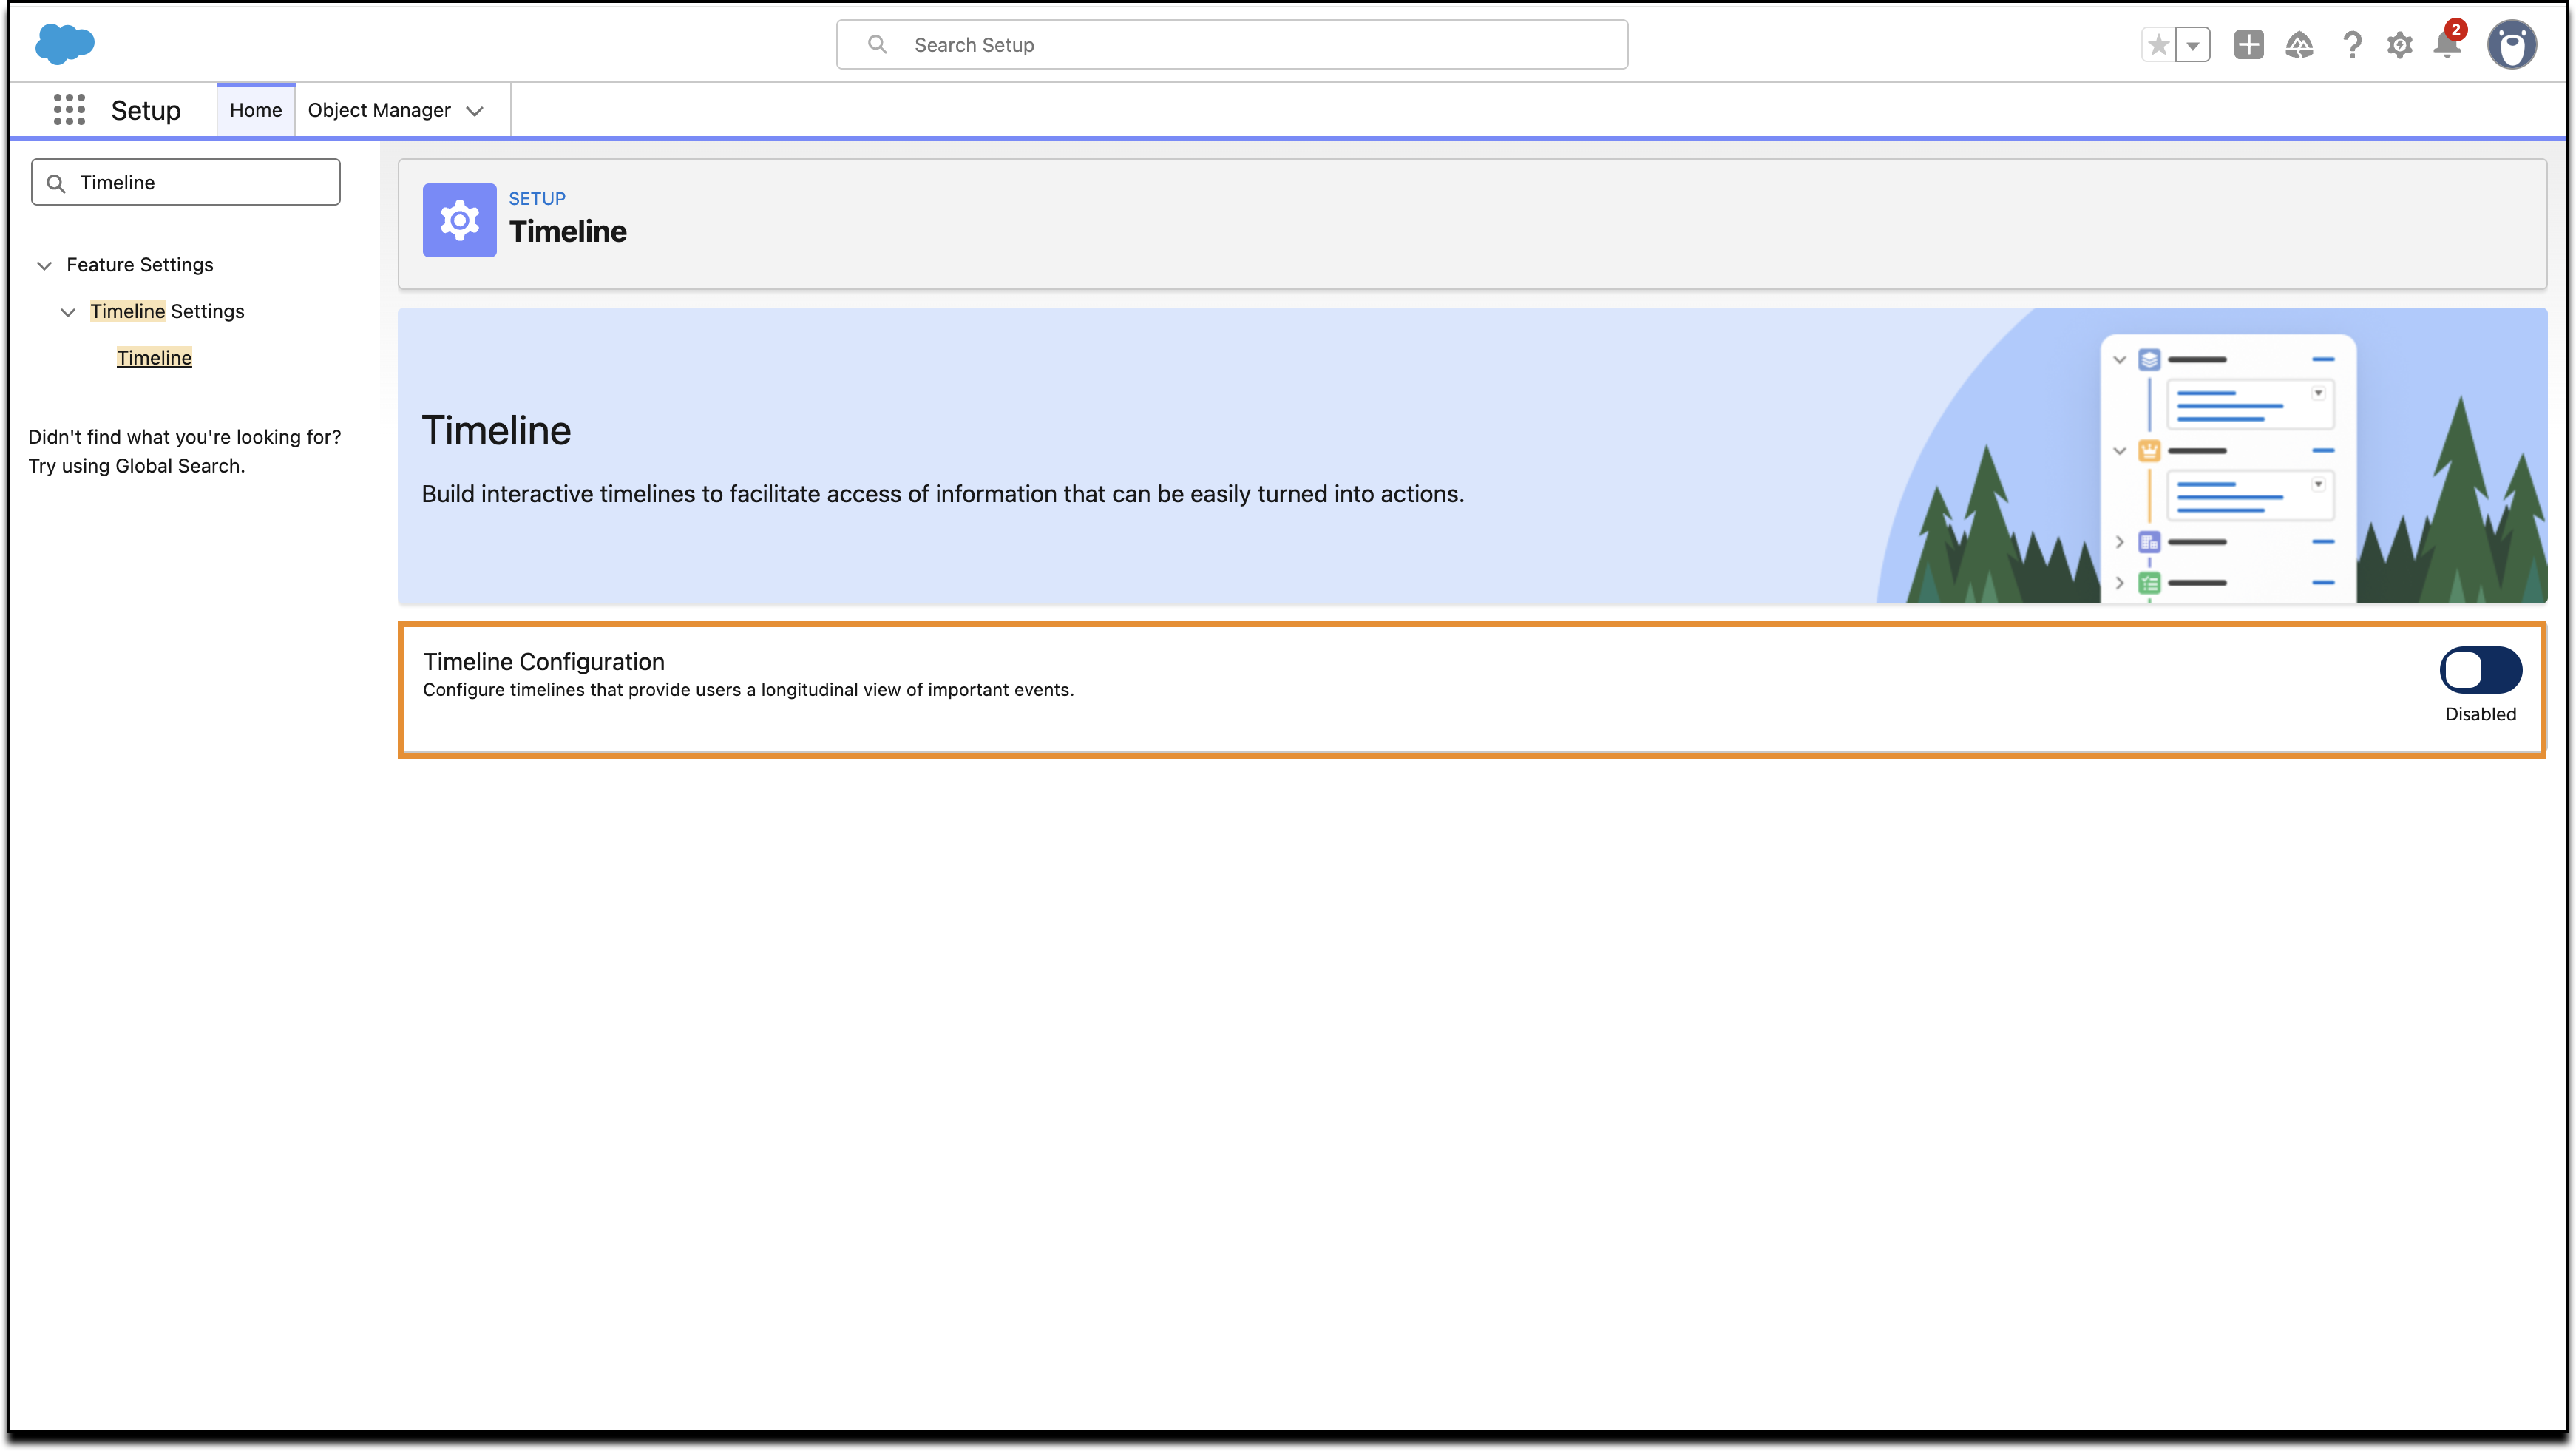Click the search icon in Search Setup
The width and height of the screenshot is (2576, 1451).
click(877, 44)
